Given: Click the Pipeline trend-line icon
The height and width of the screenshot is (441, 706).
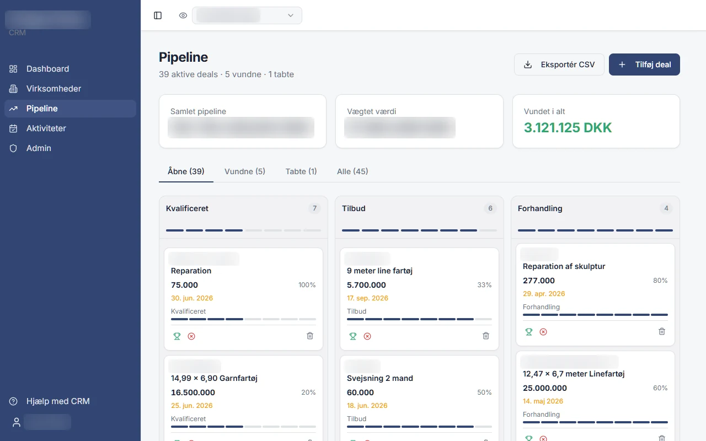Looking at the screenshot, I should pos(13,109).
